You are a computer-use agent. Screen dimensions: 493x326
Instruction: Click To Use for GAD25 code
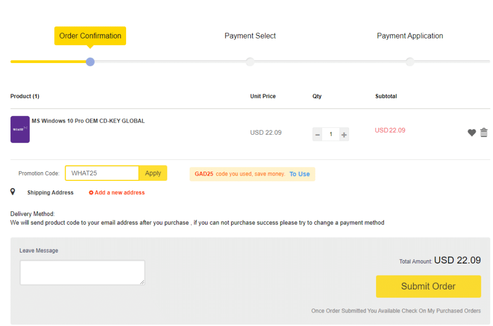coord(299,174)
